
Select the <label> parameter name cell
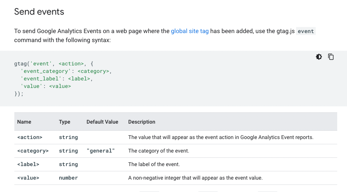tap(28, 164)
